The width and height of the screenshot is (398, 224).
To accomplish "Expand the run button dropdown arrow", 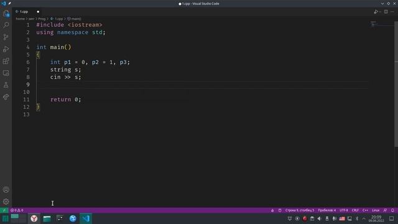I will [380, 12].
